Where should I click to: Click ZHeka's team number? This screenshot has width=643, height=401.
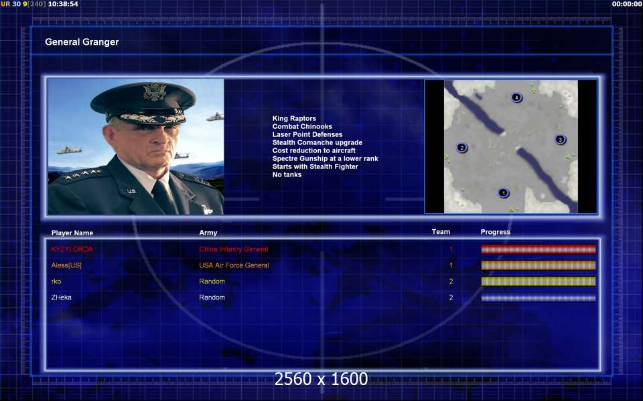click(x=451, y=297)
